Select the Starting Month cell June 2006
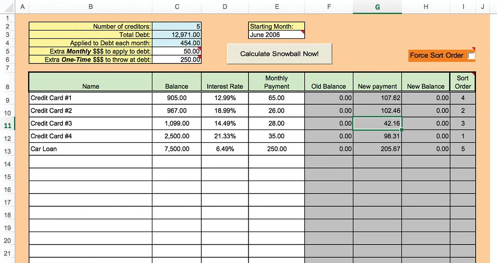This screenshot has width=497, height=263. click(276, 34)
